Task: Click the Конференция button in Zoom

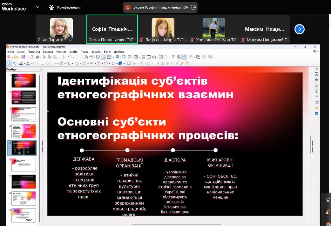Action: point(65,7)
